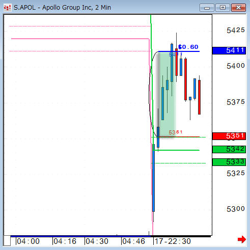250x250 pixels.
Task: Click the red arrow at bottom right
Action: tap(242, 239)
